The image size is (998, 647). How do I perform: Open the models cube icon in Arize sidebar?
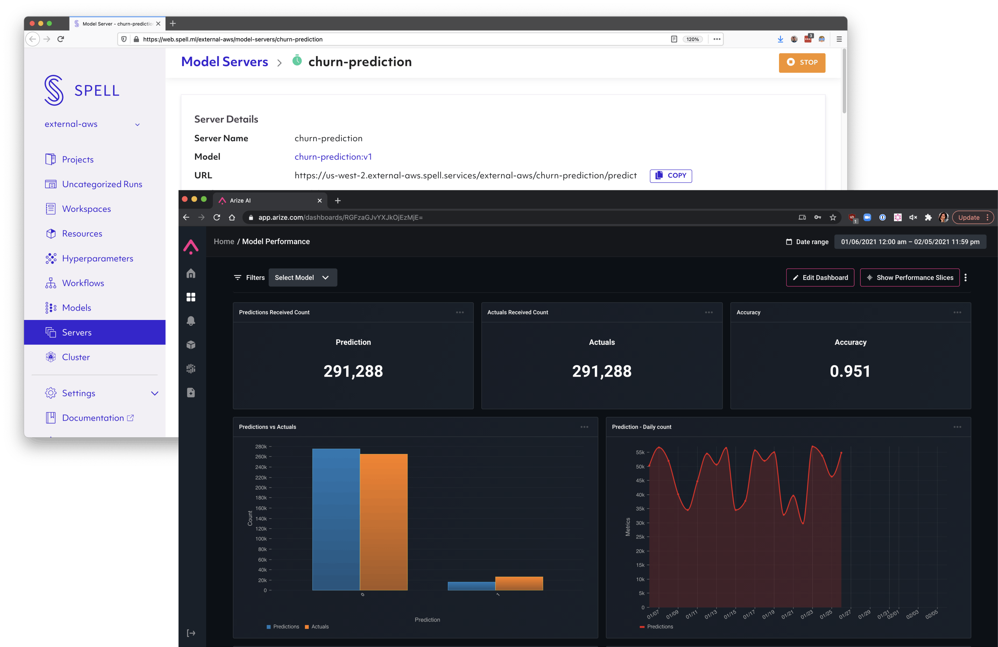191,345
